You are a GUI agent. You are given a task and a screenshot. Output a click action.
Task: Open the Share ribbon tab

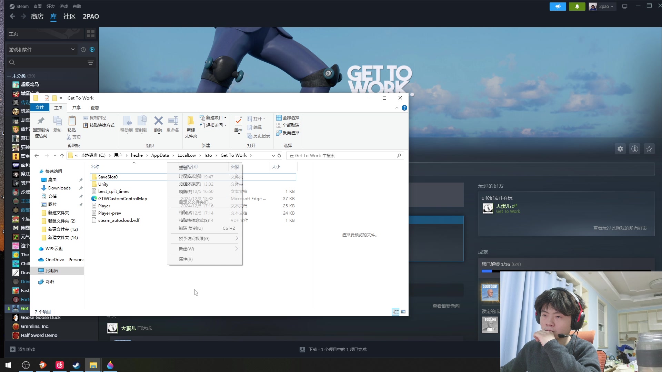77,108
